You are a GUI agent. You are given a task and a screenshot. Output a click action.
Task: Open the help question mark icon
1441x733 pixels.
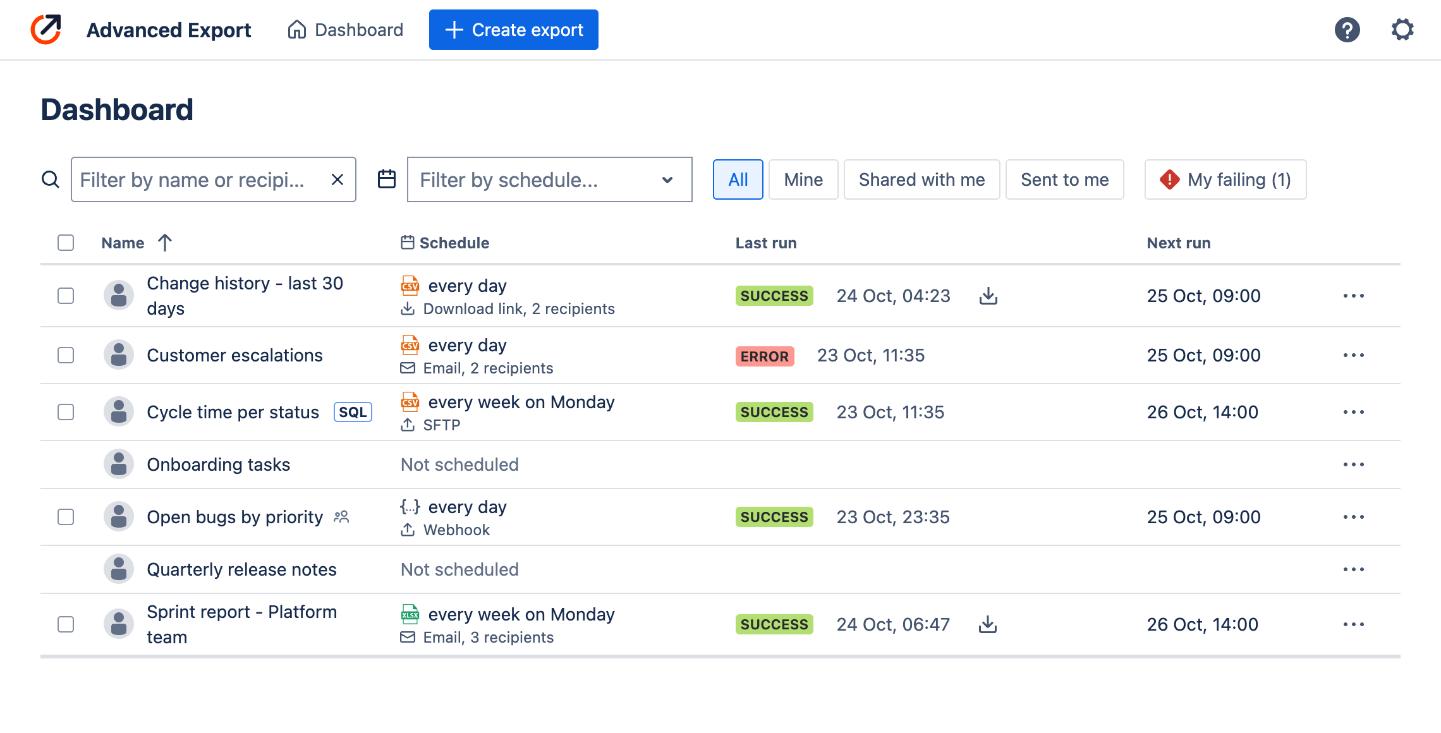point(1347,30)
